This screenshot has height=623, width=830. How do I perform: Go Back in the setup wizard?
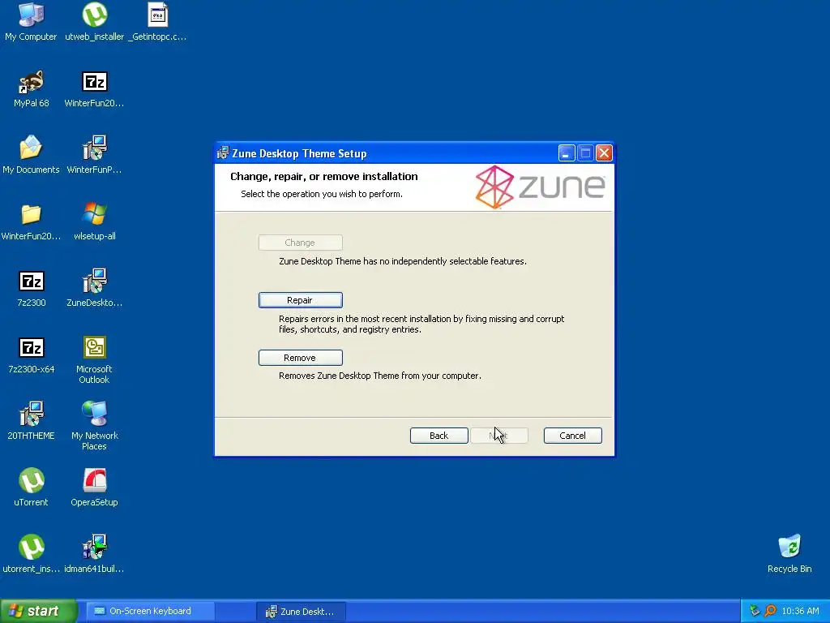[439, 436]
